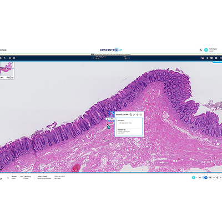
Task: Click the target/crosshair icon in top-right toolbar
Action: pos(208,58)
